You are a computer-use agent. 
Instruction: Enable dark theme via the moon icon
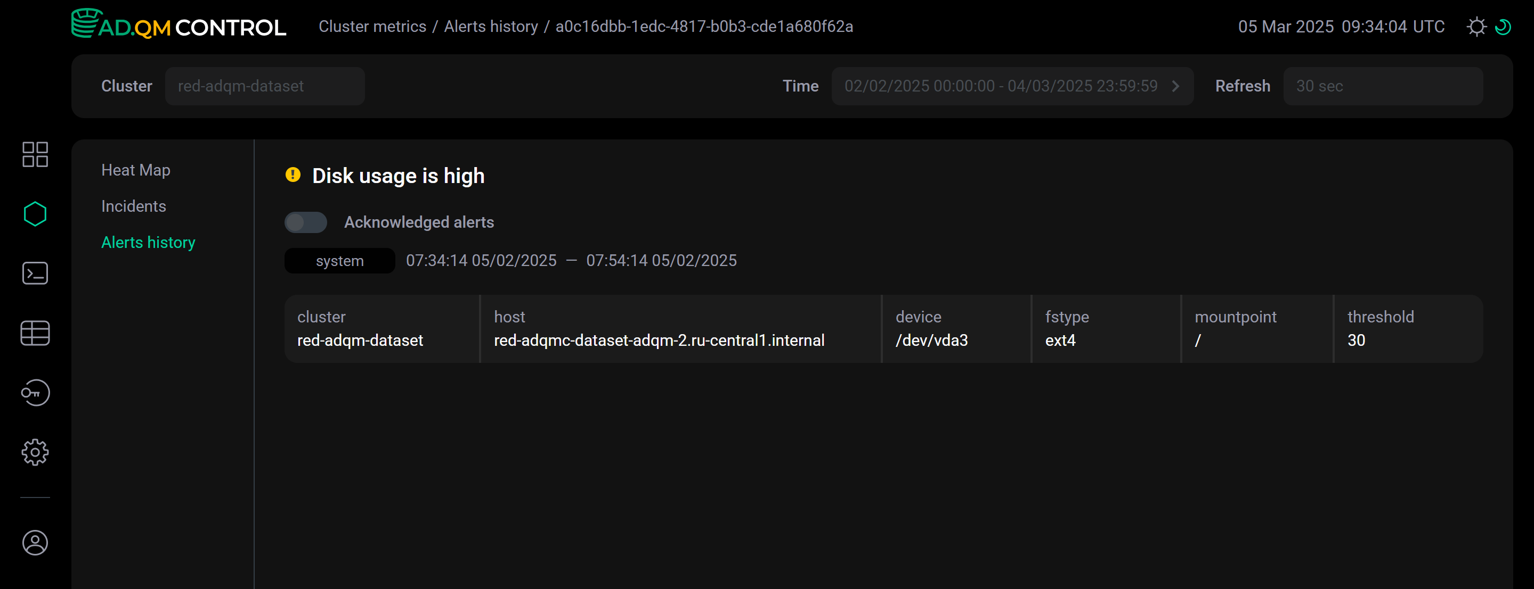[1504, 26]
